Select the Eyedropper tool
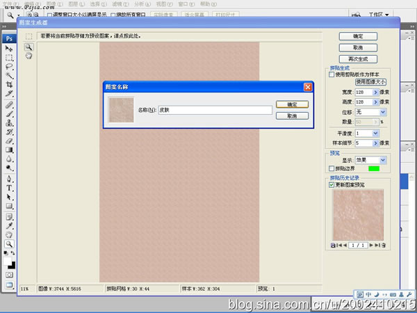This screenshot has width=417, height=313. [9, 226]
